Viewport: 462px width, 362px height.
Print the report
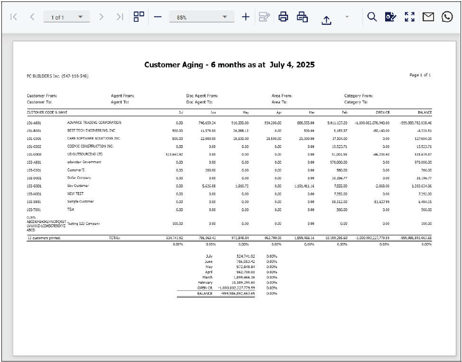pos(283,17)
